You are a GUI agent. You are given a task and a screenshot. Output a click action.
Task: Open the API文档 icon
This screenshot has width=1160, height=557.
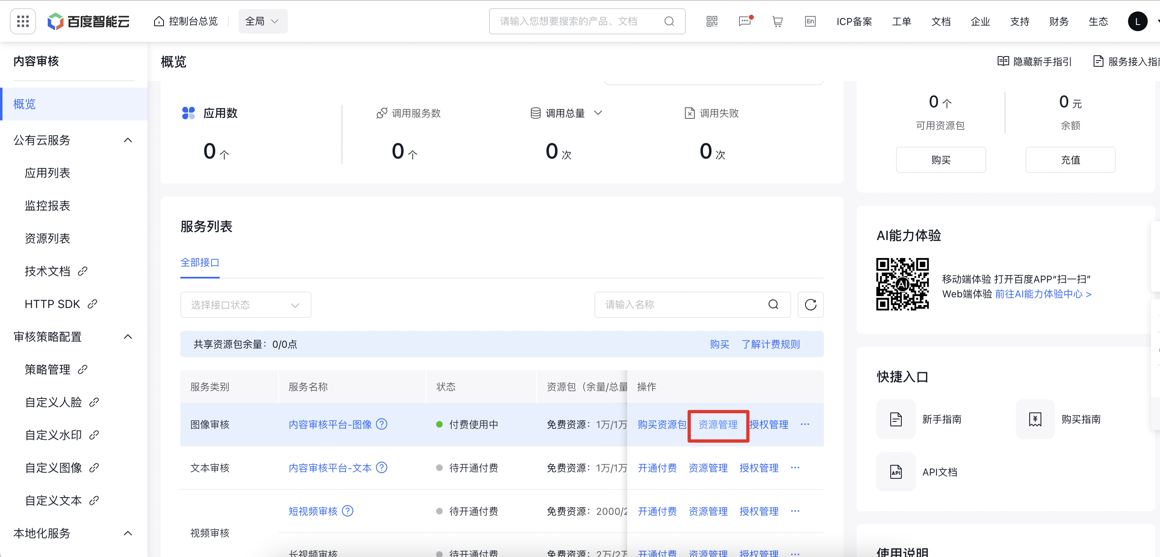point(896,472)
